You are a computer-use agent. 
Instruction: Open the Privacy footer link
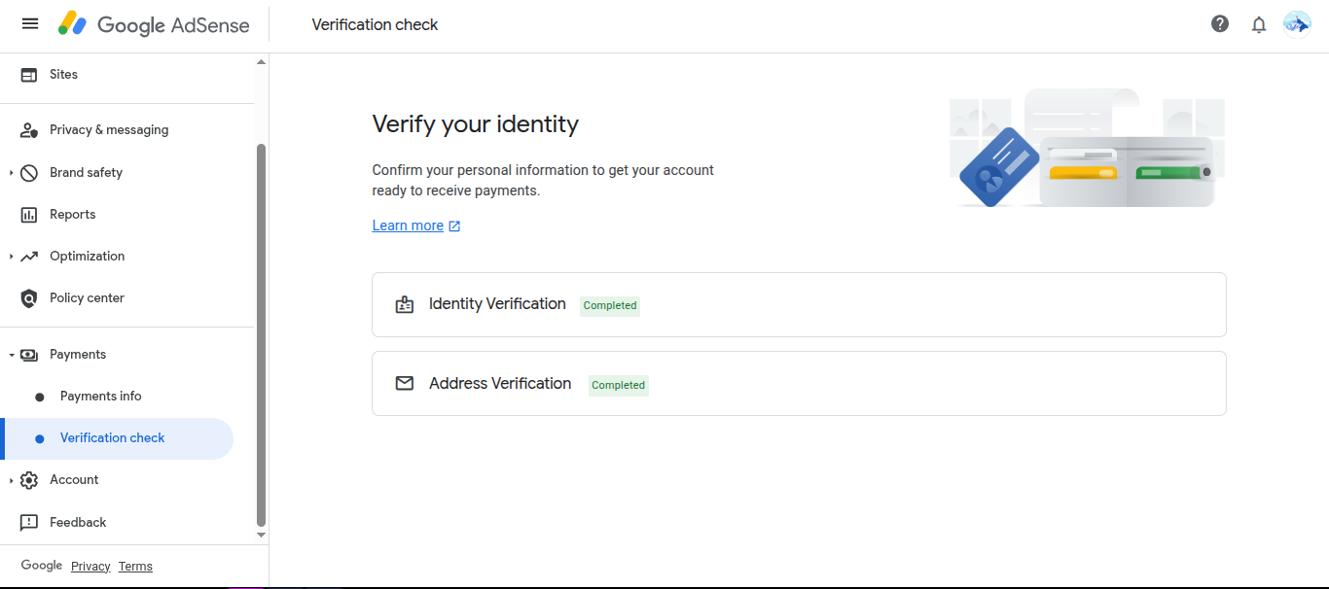point(90,567)
